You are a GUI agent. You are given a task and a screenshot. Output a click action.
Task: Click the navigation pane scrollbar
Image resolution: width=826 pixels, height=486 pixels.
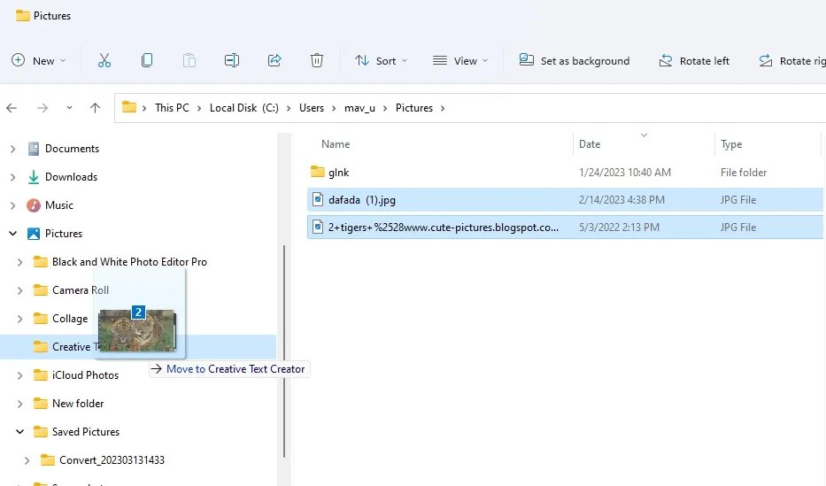coord(284,351)
